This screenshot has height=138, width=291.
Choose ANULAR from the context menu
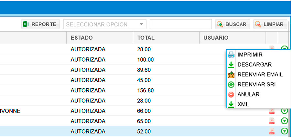click(x=248, y=94)
